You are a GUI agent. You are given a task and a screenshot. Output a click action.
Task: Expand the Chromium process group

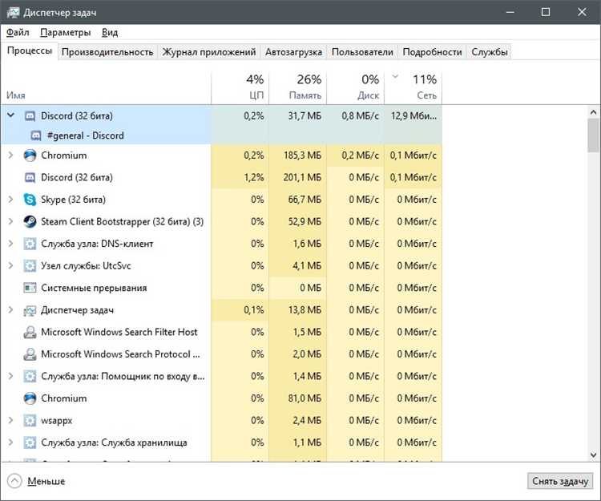(x=10, y=156)
